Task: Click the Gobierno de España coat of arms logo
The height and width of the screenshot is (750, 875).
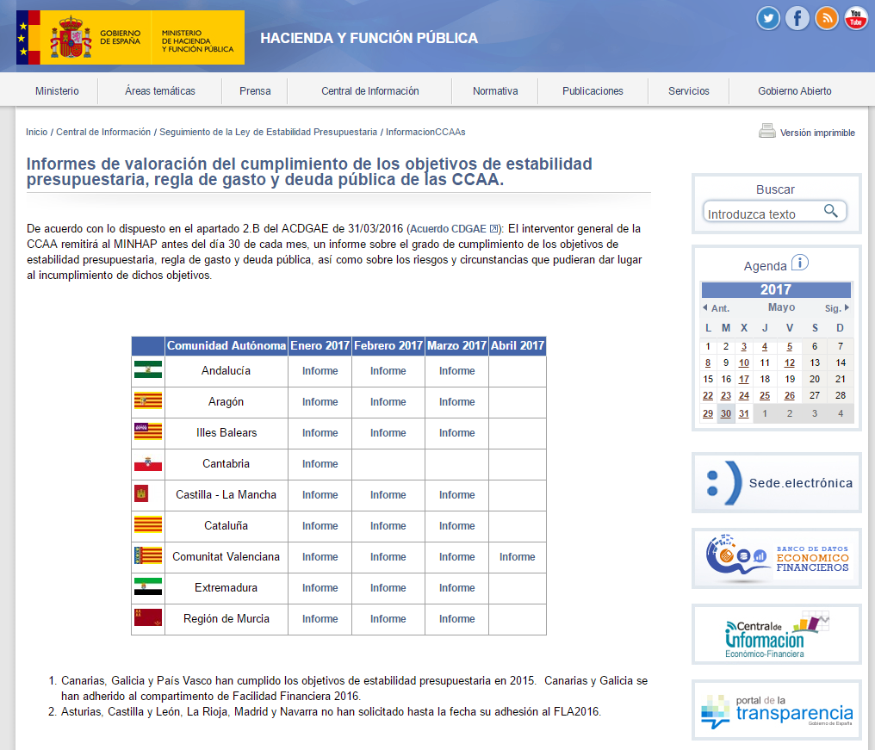Action: pos(71,37)
